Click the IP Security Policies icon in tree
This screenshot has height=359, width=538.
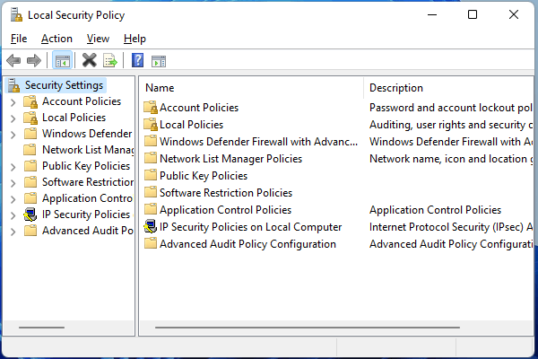click(x=30, y=215)
